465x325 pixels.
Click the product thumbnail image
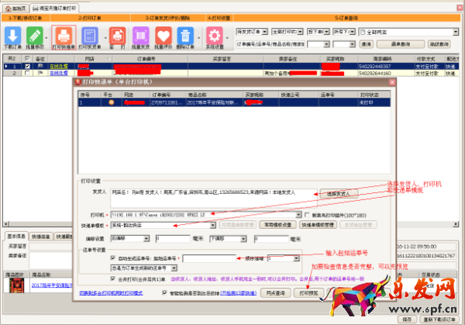click(15, 286)
